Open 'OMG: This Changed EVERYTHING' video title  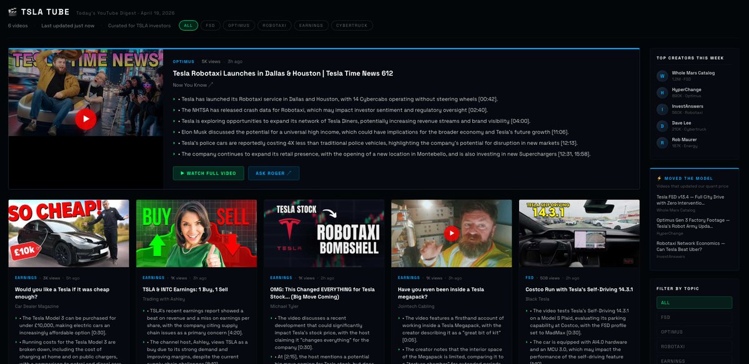click(x=322, y=293)
